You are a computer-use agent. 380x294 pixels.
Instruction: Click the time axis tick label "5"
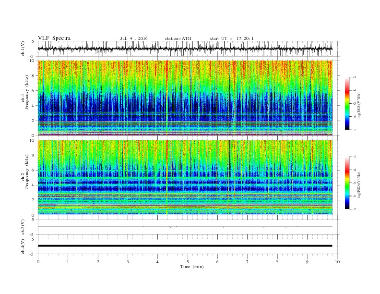188,262
